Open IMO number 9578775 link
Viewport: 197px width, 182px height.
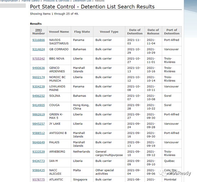coord(38,180)
